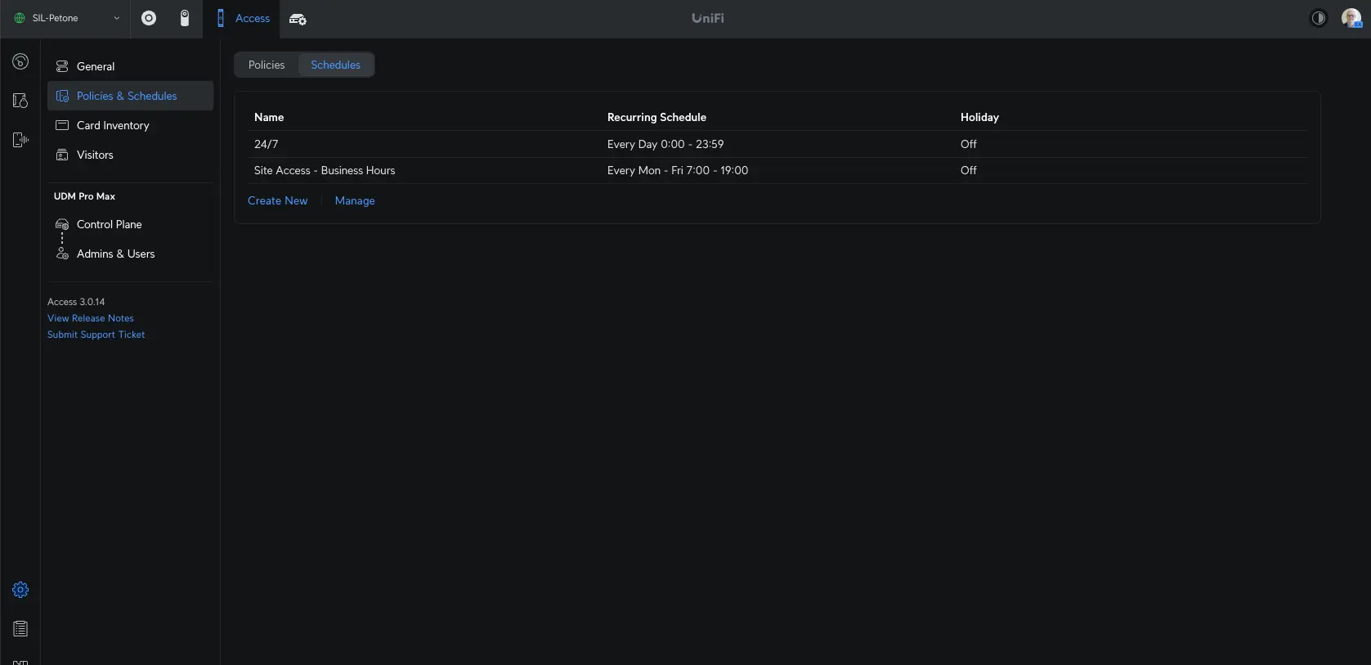Switch to the Policies tab
This screenshot has height=665, width=1371.
click(x=267, y=65)
